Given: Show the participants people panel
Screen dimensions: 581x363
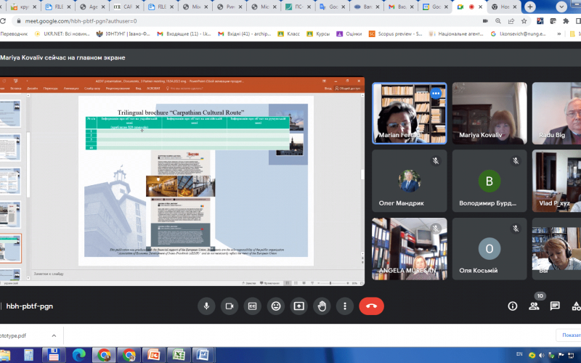Looking at the screenshot, I should [x=534, y=306].
